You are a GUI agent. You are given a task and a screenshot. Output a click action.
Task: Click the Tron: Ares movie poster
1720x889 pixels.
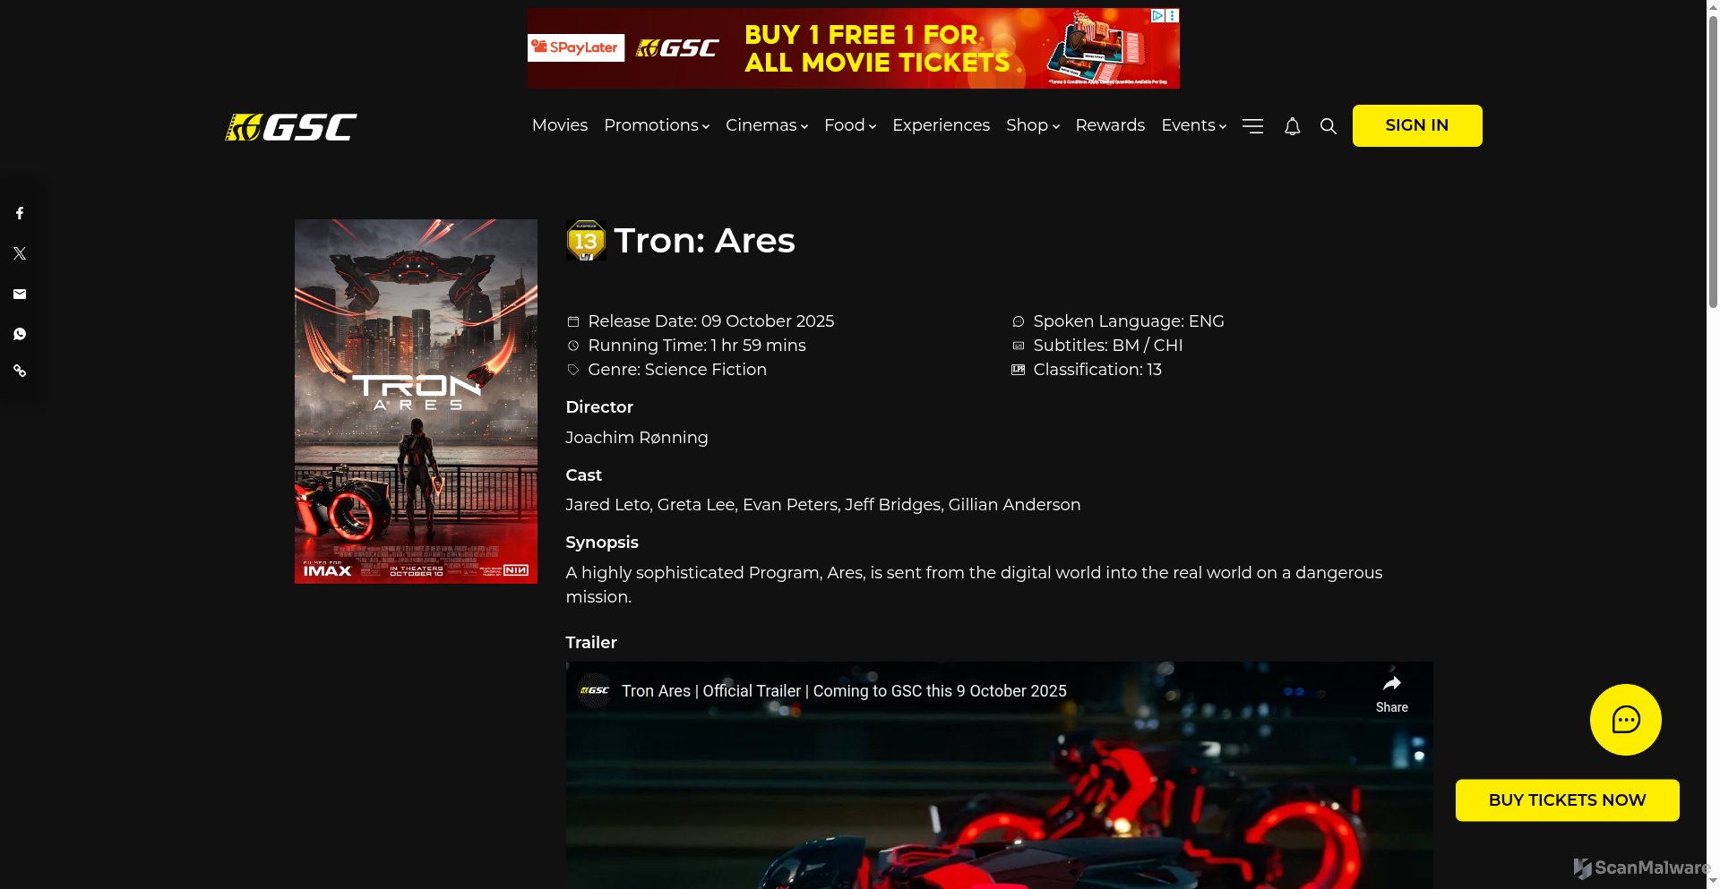click(x=416, y=402)
